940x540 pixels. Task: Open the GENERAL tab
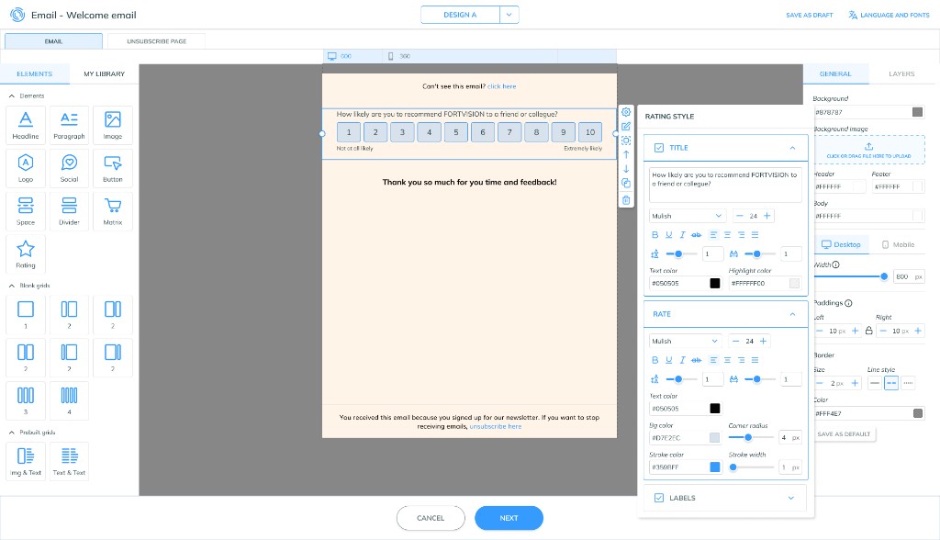[835, 73]
